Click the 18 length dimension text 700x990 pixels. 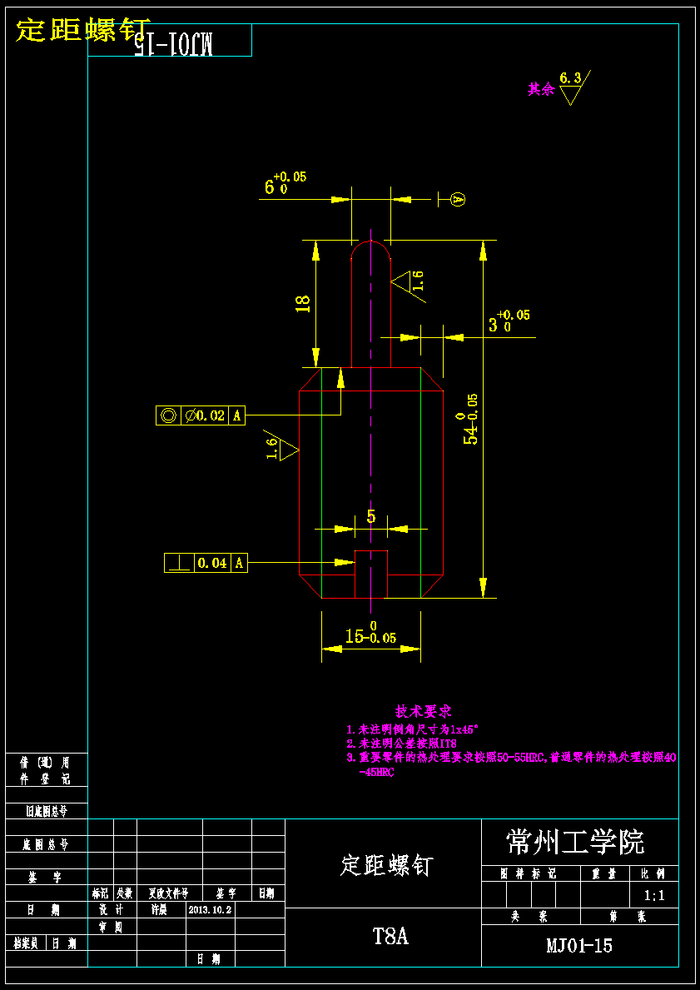pyautogui.click(x=302, y=304)
